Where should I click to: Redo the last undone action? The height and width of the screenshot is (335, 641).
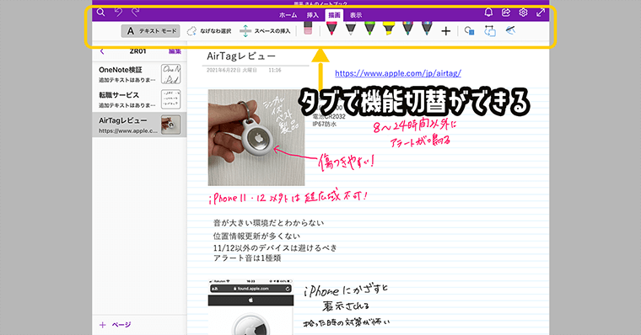[136, 13]
